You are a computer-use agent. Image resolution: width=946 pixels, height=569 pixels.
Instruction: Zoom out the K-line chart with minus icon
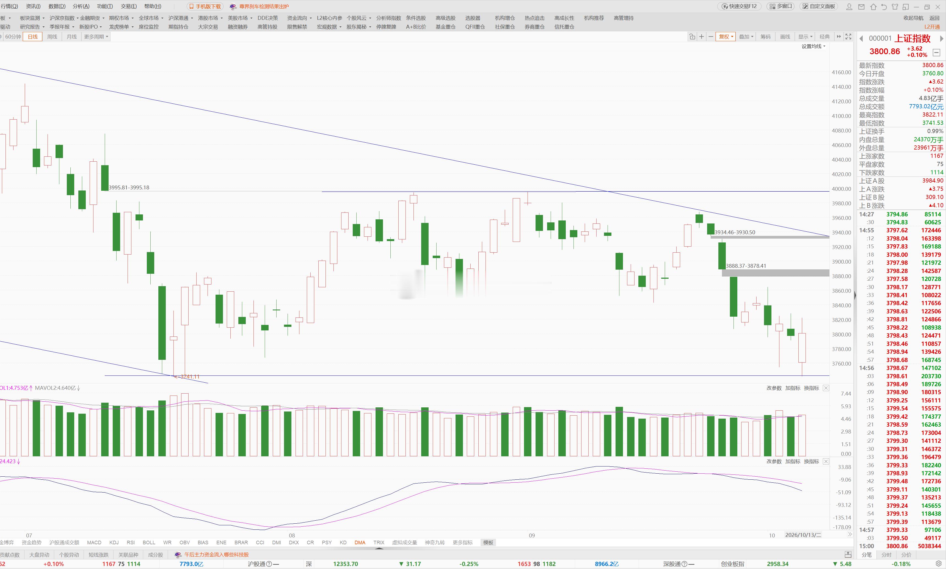[x=711, y=37]
